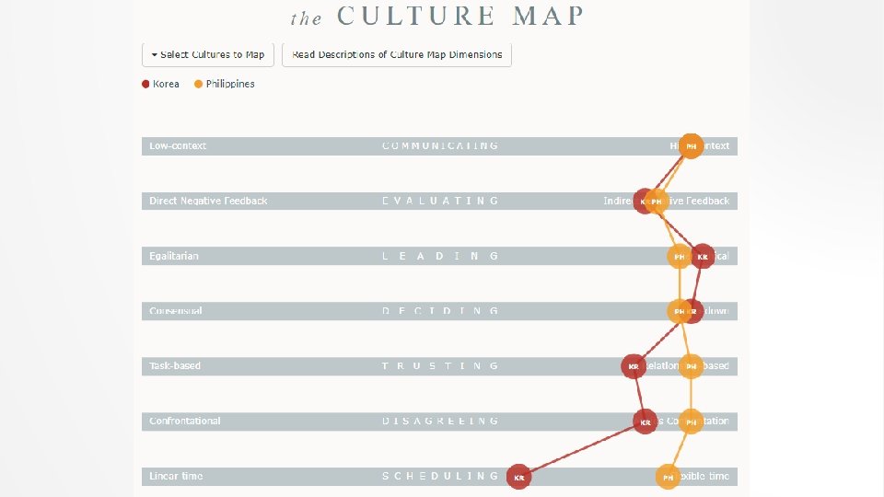Select the PH marker on Trusting row
Screen dimensions: 884x497
(691, 366)
